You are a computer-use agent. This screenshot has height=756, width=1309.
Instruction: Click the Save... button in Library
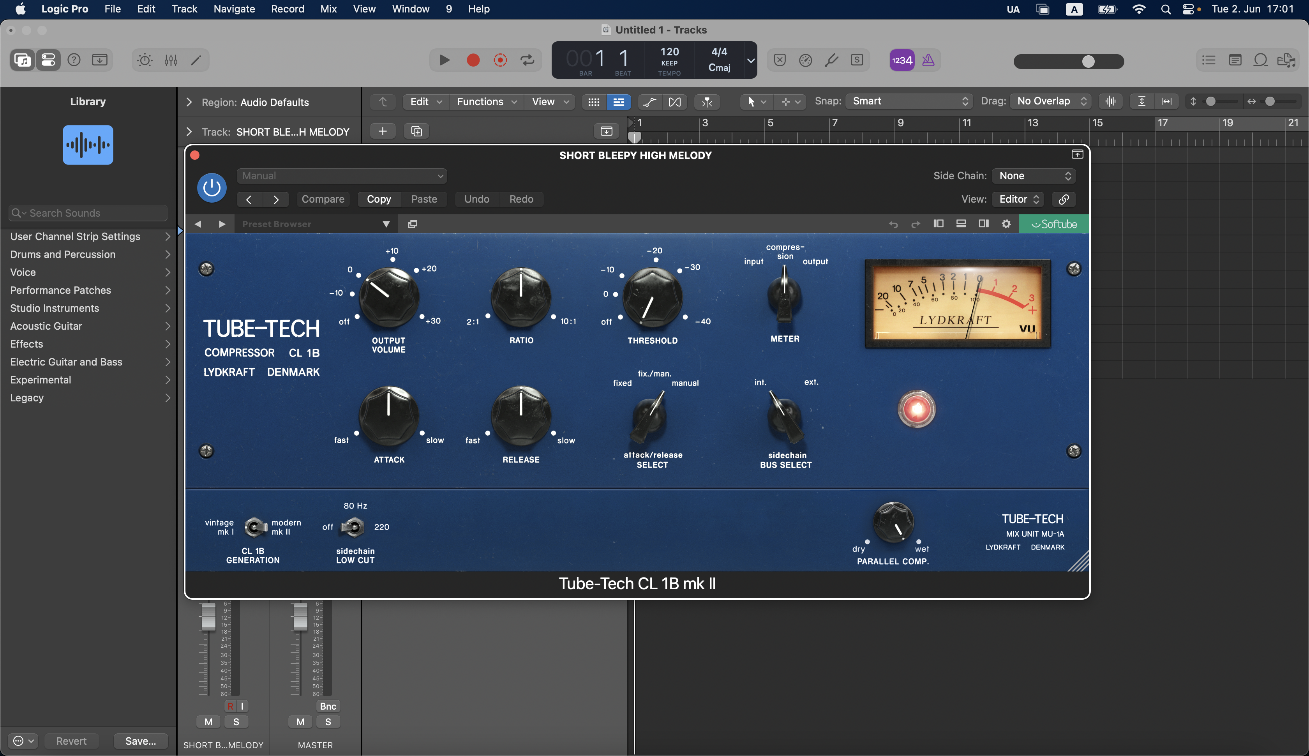(140, 741)
